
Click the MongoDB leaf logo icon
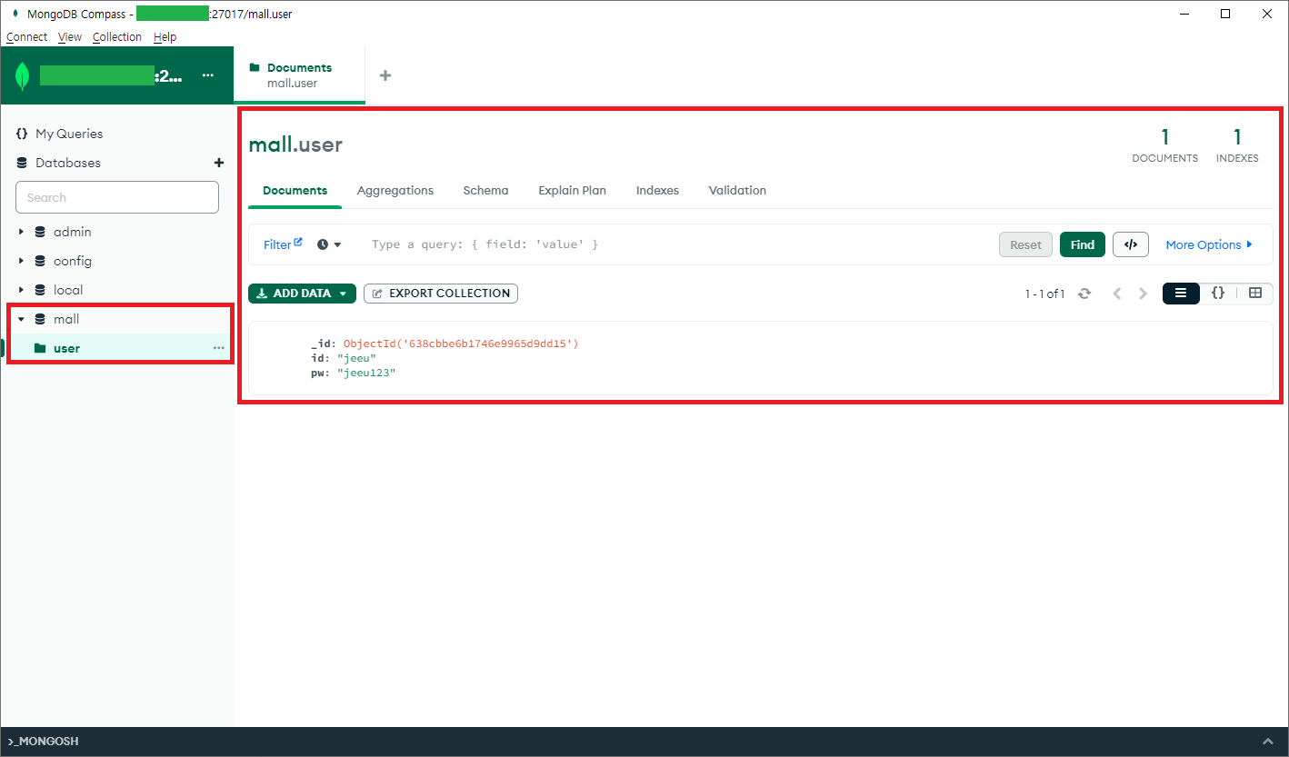[x=23, y=76]
